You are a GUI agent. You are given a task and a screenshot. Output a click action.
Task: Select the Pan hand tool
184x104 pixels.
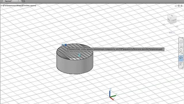coord(181,48)
